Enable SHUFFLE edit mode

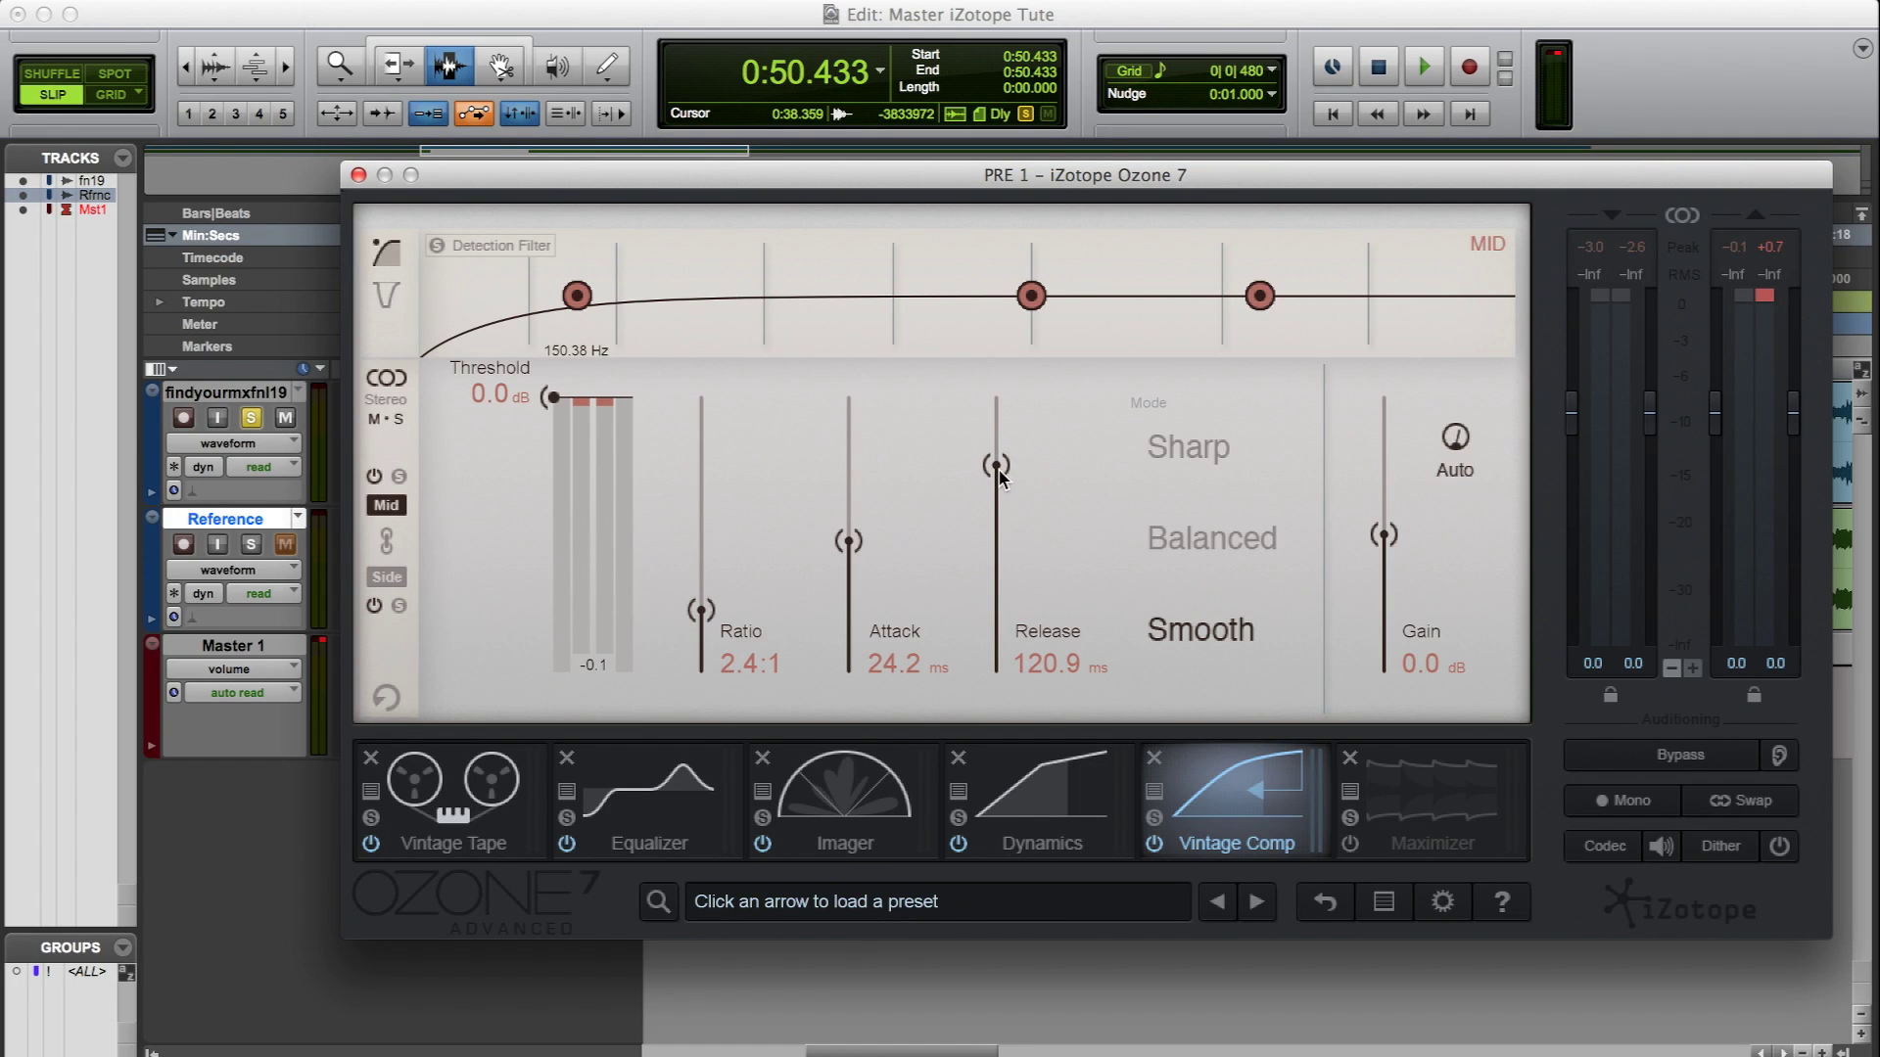pyautogui.click(x=51, y=73)
